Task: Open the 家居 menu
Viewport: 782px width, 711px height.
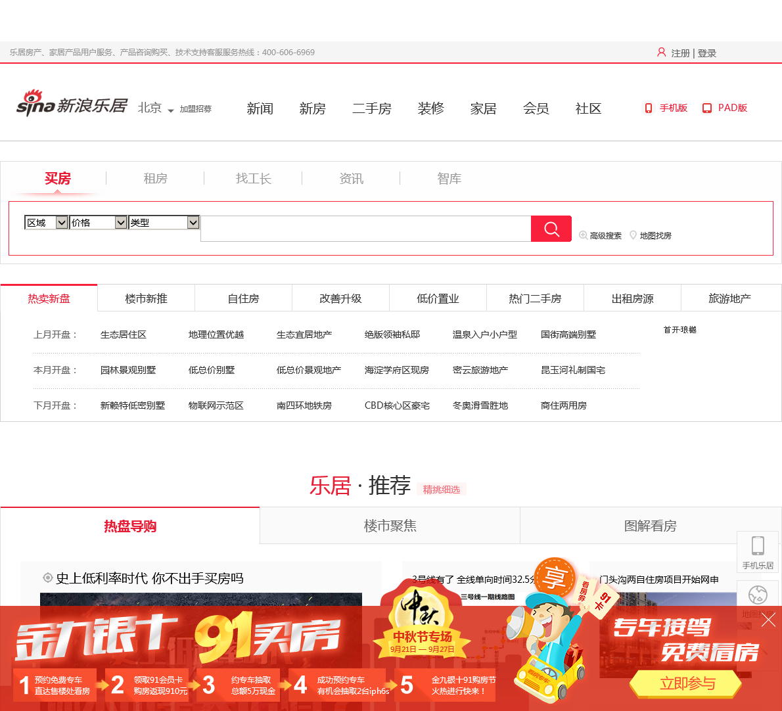Action: [483, 108]
